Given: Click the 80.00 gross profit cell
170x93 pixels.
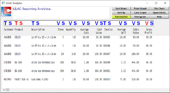Looking at the screenshot, I should coord(149,54).
